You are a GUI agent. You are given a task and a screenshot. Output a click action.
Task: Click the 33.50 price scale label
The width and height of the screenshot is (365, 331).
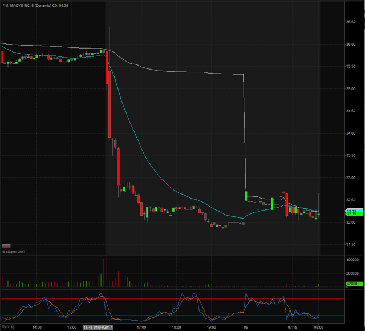click(x=351, y=155)
